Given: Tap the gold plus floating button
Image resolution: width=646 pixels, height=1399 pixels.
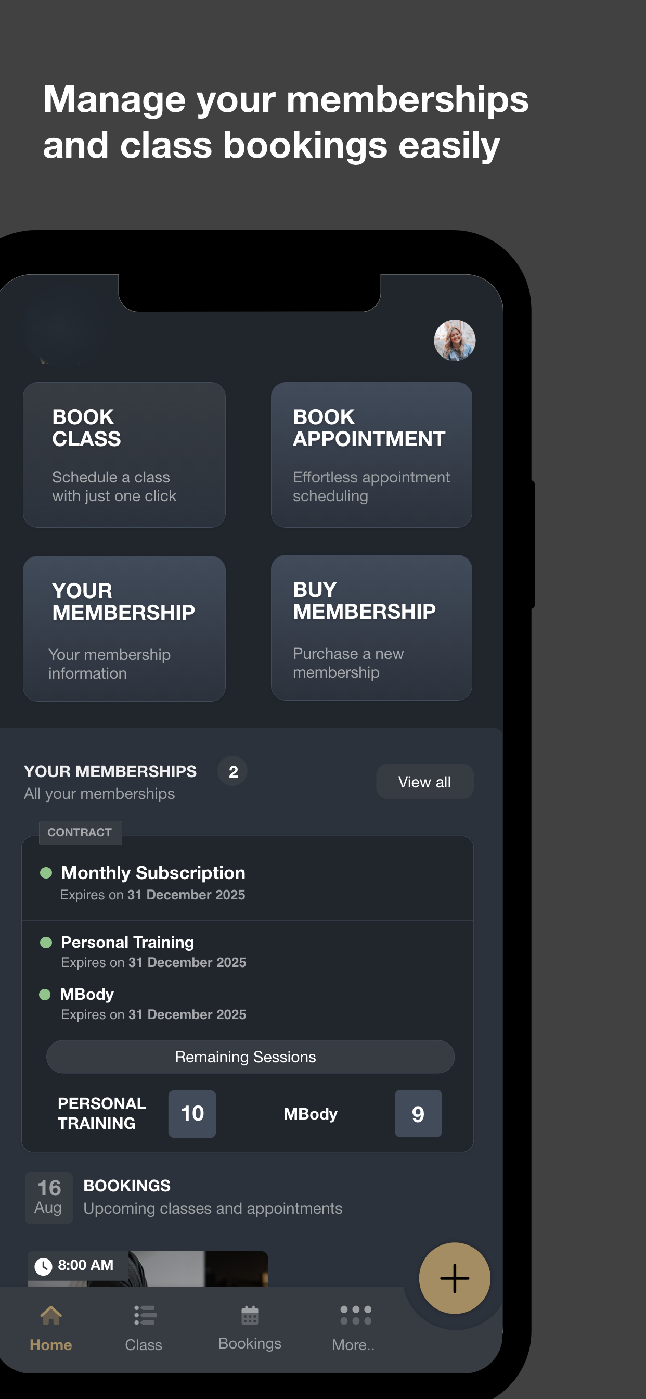Looking at the screenshot, I should [x=455, y=1278].
